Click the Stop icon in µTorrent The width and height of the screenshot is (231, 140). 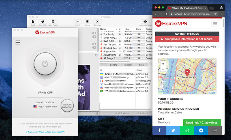tap(87, 21)
